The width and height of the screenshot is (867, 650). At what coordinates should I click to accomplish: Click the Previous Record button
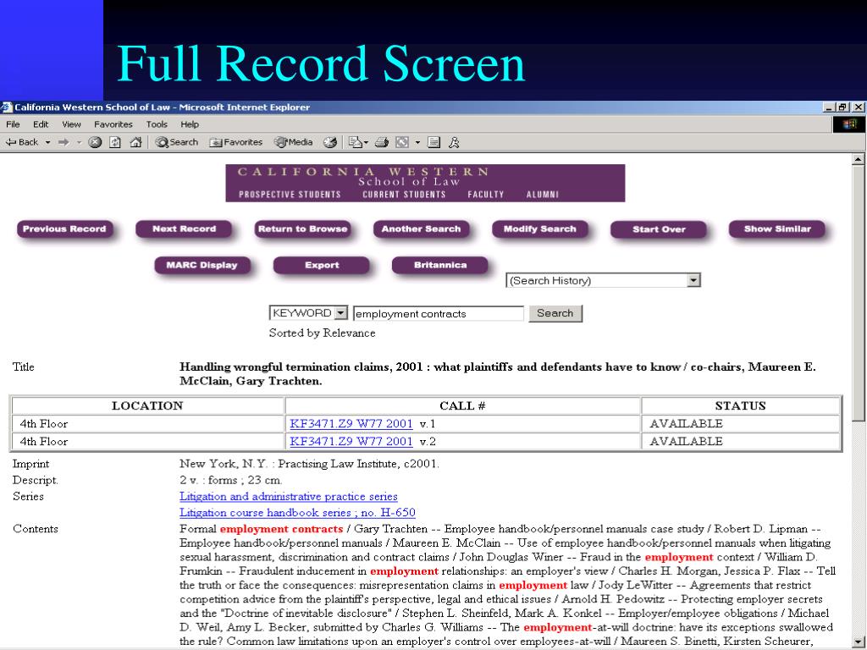64,229
